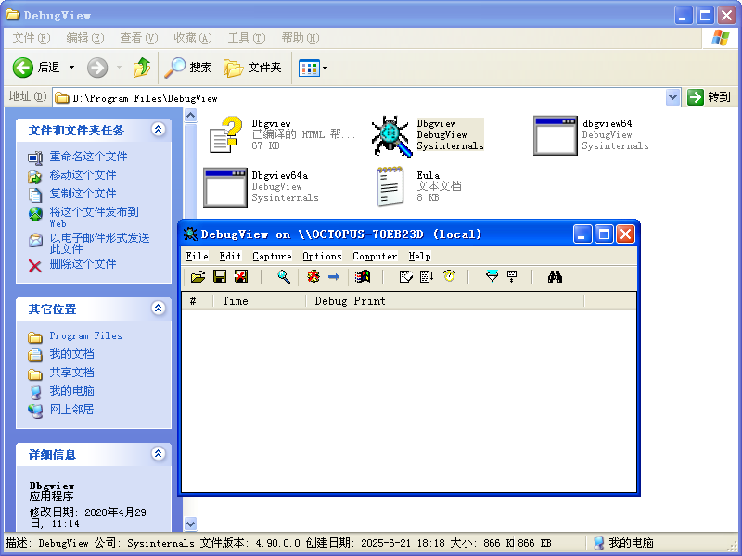
Task: Click the Time column header in DebugView
Action: (260, 301)
